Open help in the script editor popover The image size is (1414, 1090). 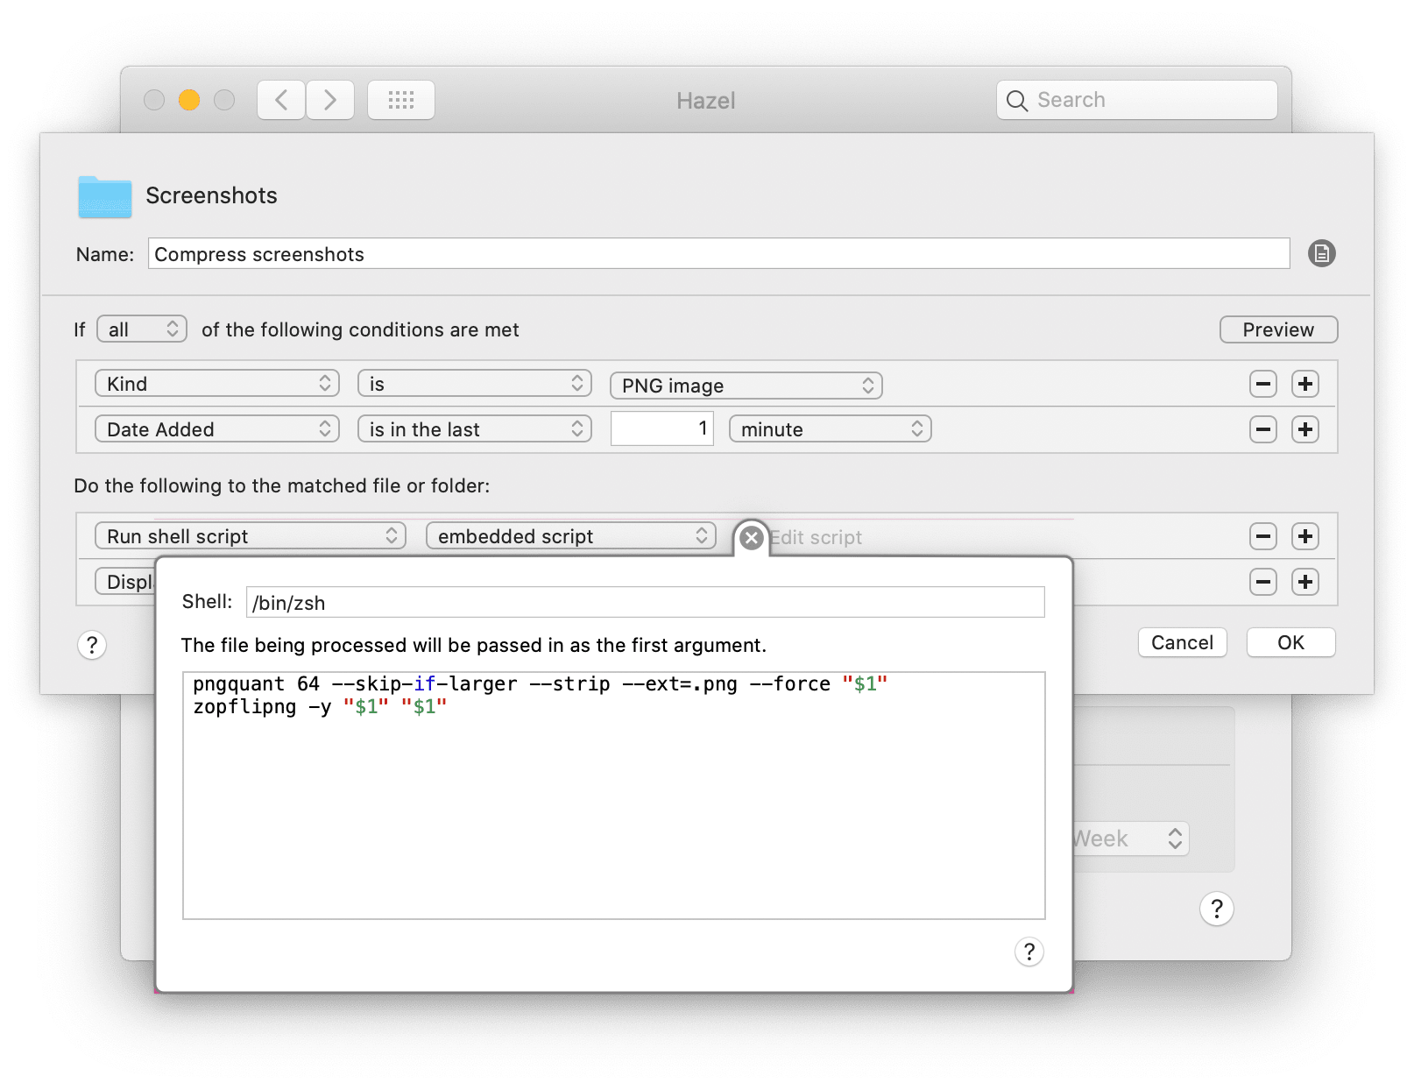[1029, 952]
